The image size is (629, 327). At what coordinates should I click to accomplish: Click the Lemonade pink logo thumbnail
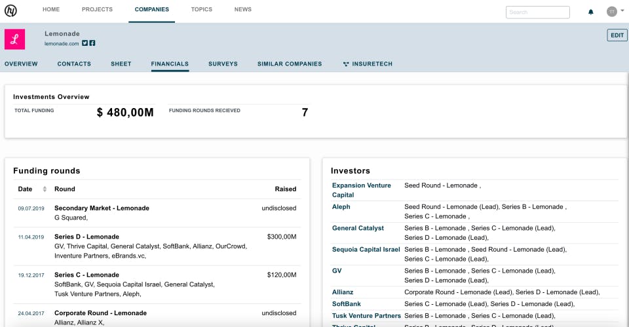coord(15,39)
